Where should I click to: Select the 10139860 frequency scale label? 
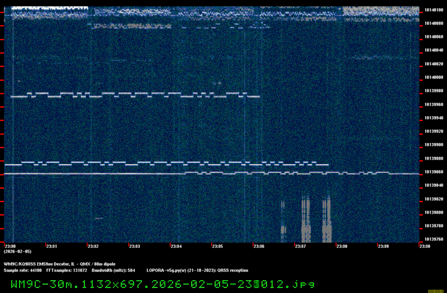[x=434, y=172]
